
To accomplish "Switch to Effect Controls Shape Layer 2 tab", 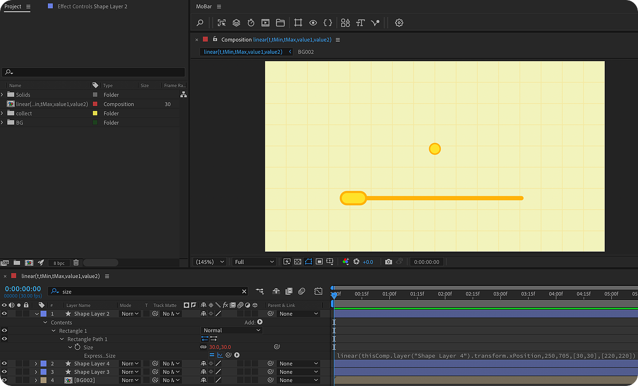I will tap(92, 6).
